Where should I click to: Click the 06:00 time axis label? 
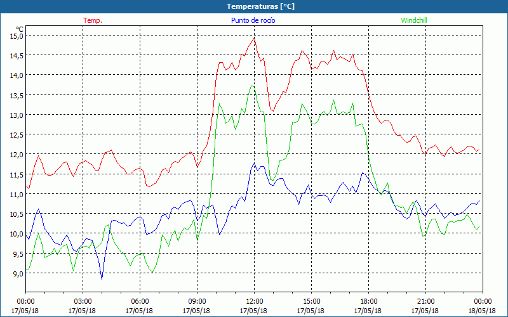tap(140, 301)
